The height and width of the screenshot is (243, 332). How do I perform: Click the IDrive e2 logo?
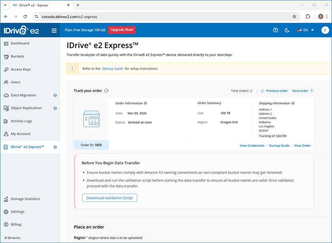pyautogui.click(x=21, y=30)
